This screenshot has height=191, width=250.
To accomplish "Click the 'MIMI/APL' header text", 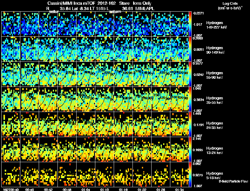I will (x=145, y=8).
